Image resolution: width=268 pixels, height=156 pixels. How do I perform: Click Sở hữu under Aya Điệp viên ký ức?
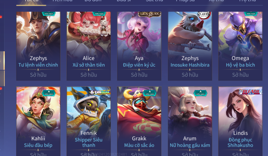tap(139, 75)
